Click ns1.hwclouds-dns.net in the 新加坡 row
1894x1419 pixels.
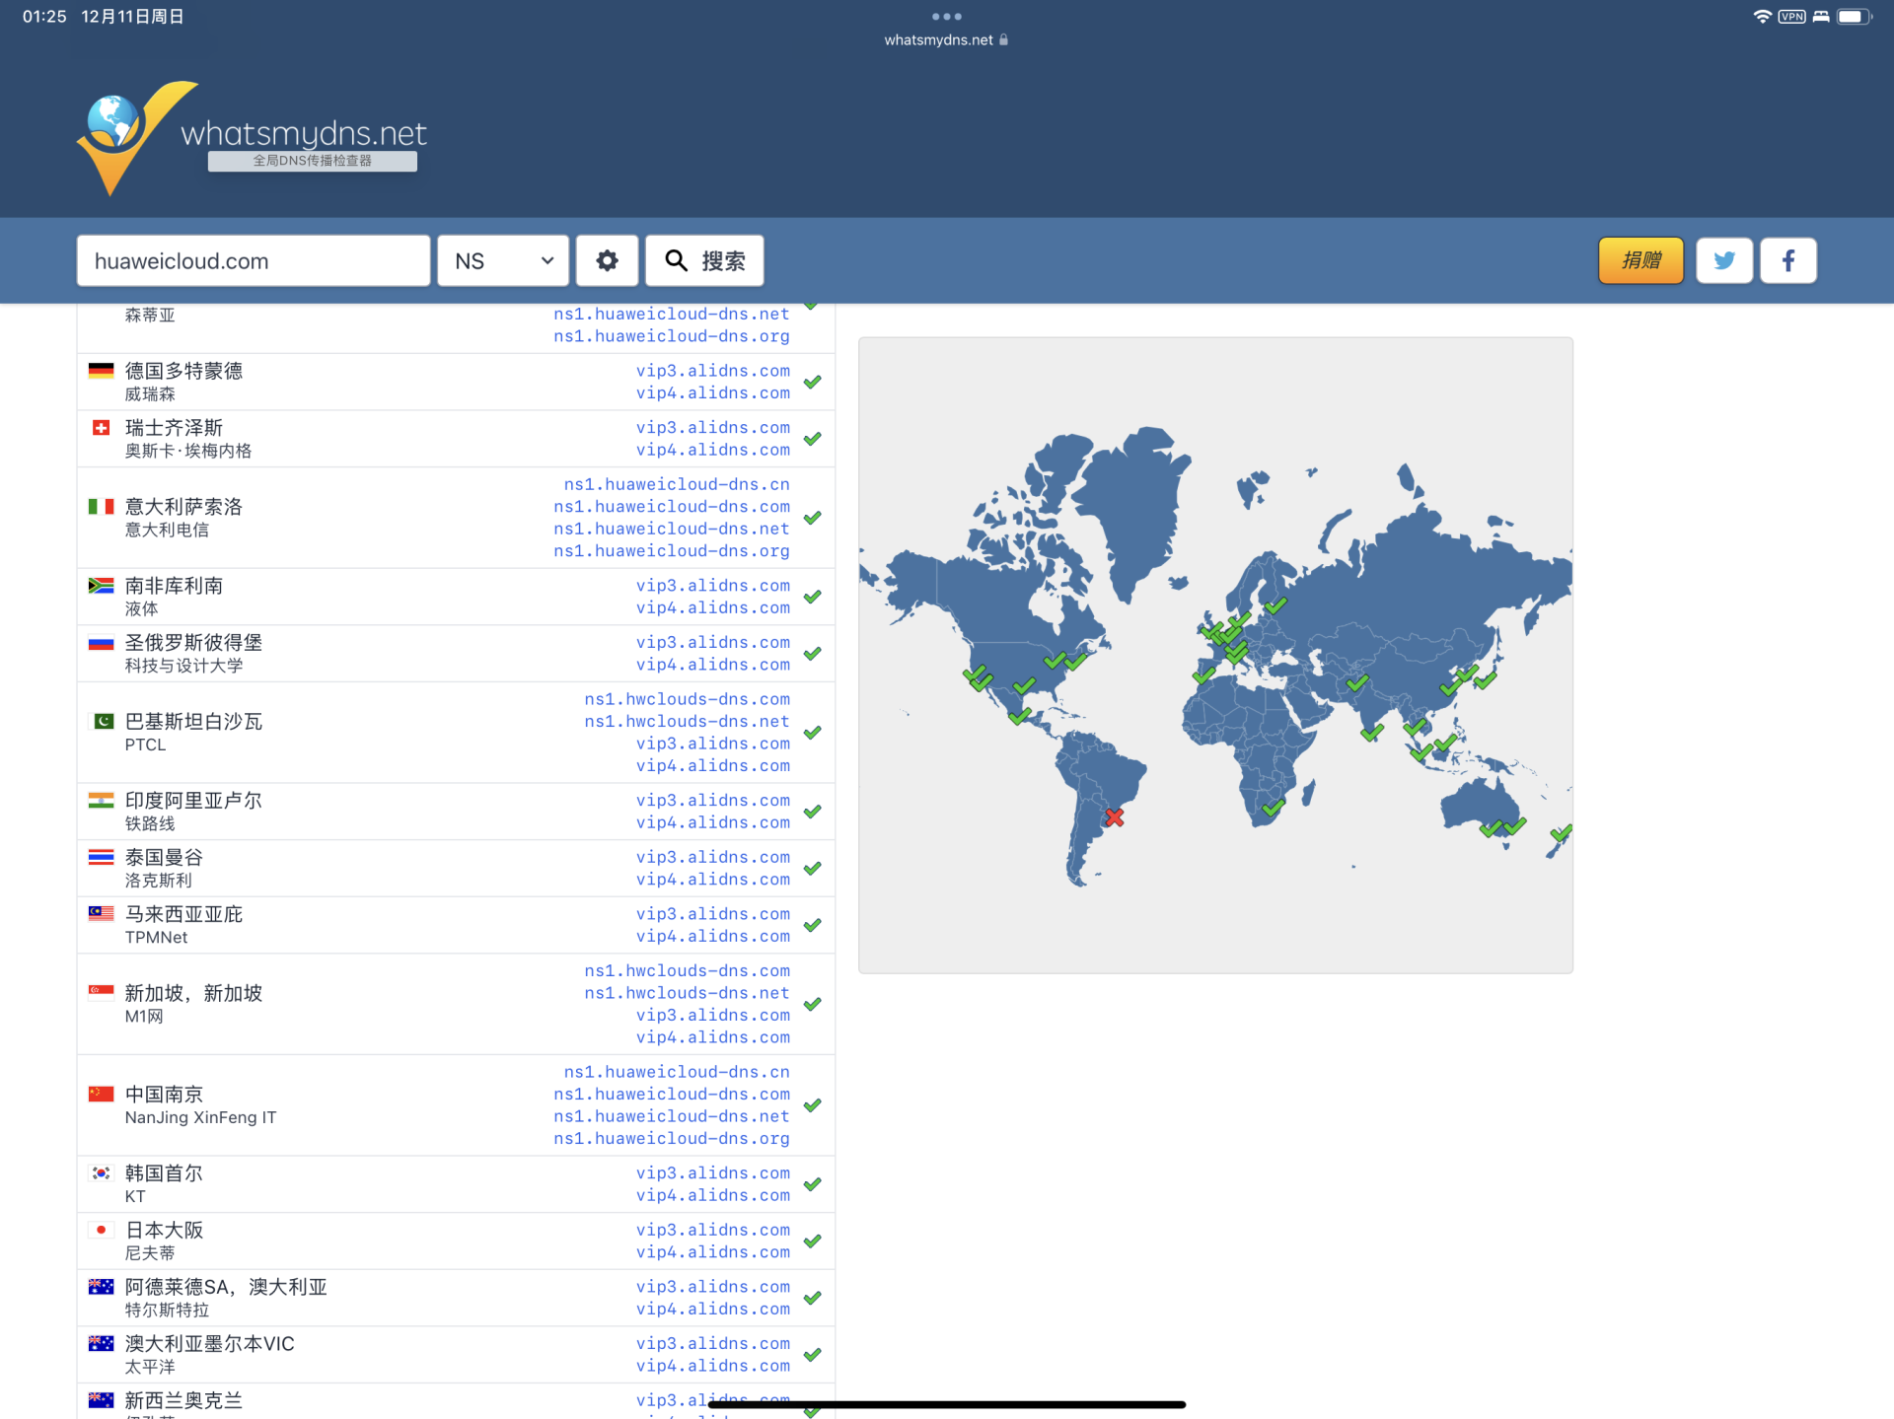click(688, 993)
